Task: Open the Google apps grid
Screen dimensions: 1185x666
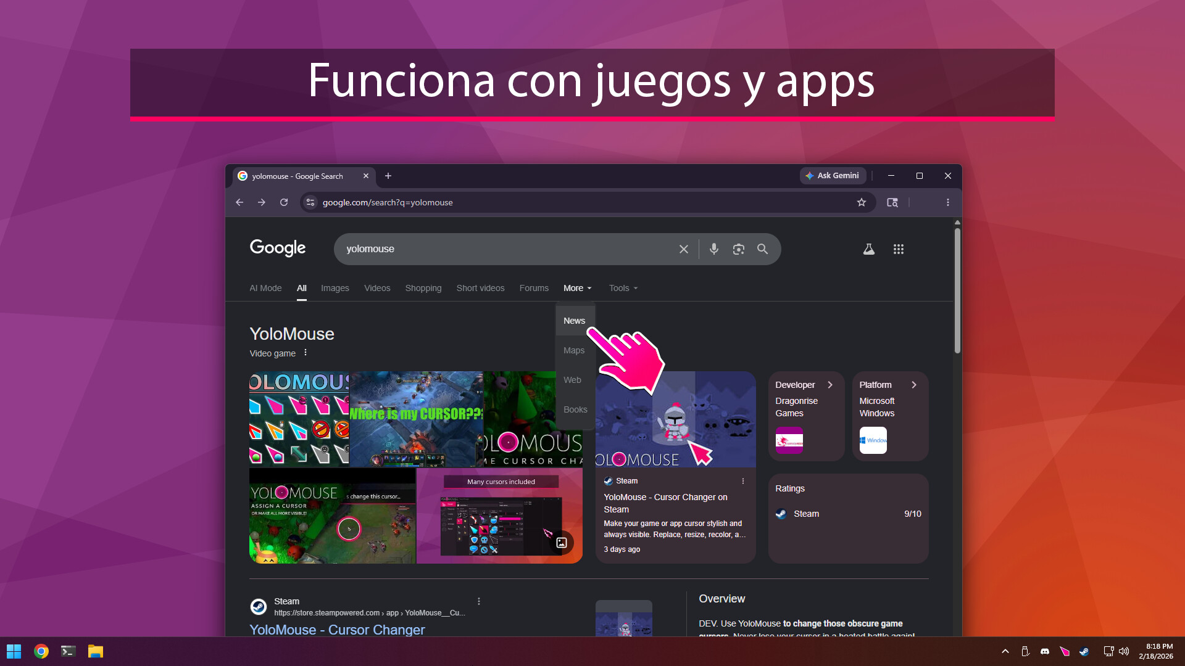Action: point(899,249)
